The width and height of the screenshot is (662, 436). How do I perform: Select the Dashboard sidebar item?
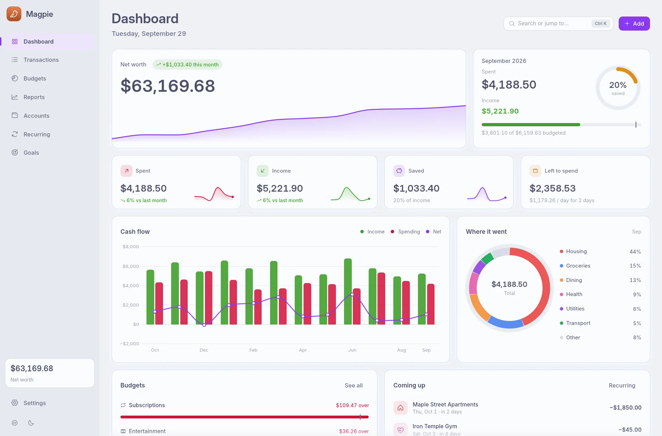(49, 41)
